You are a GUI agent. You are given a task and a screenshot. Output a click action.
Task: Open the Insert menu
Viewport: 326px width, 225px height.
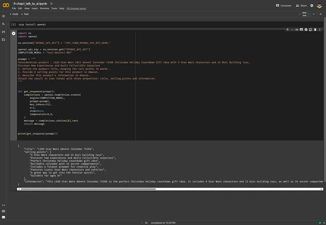point(35,8)
